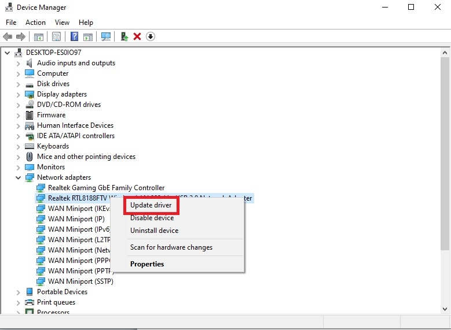This screenshot has height=330, width=451.
Task: Select Human Interface Devices label
Action: coord(75,125)
